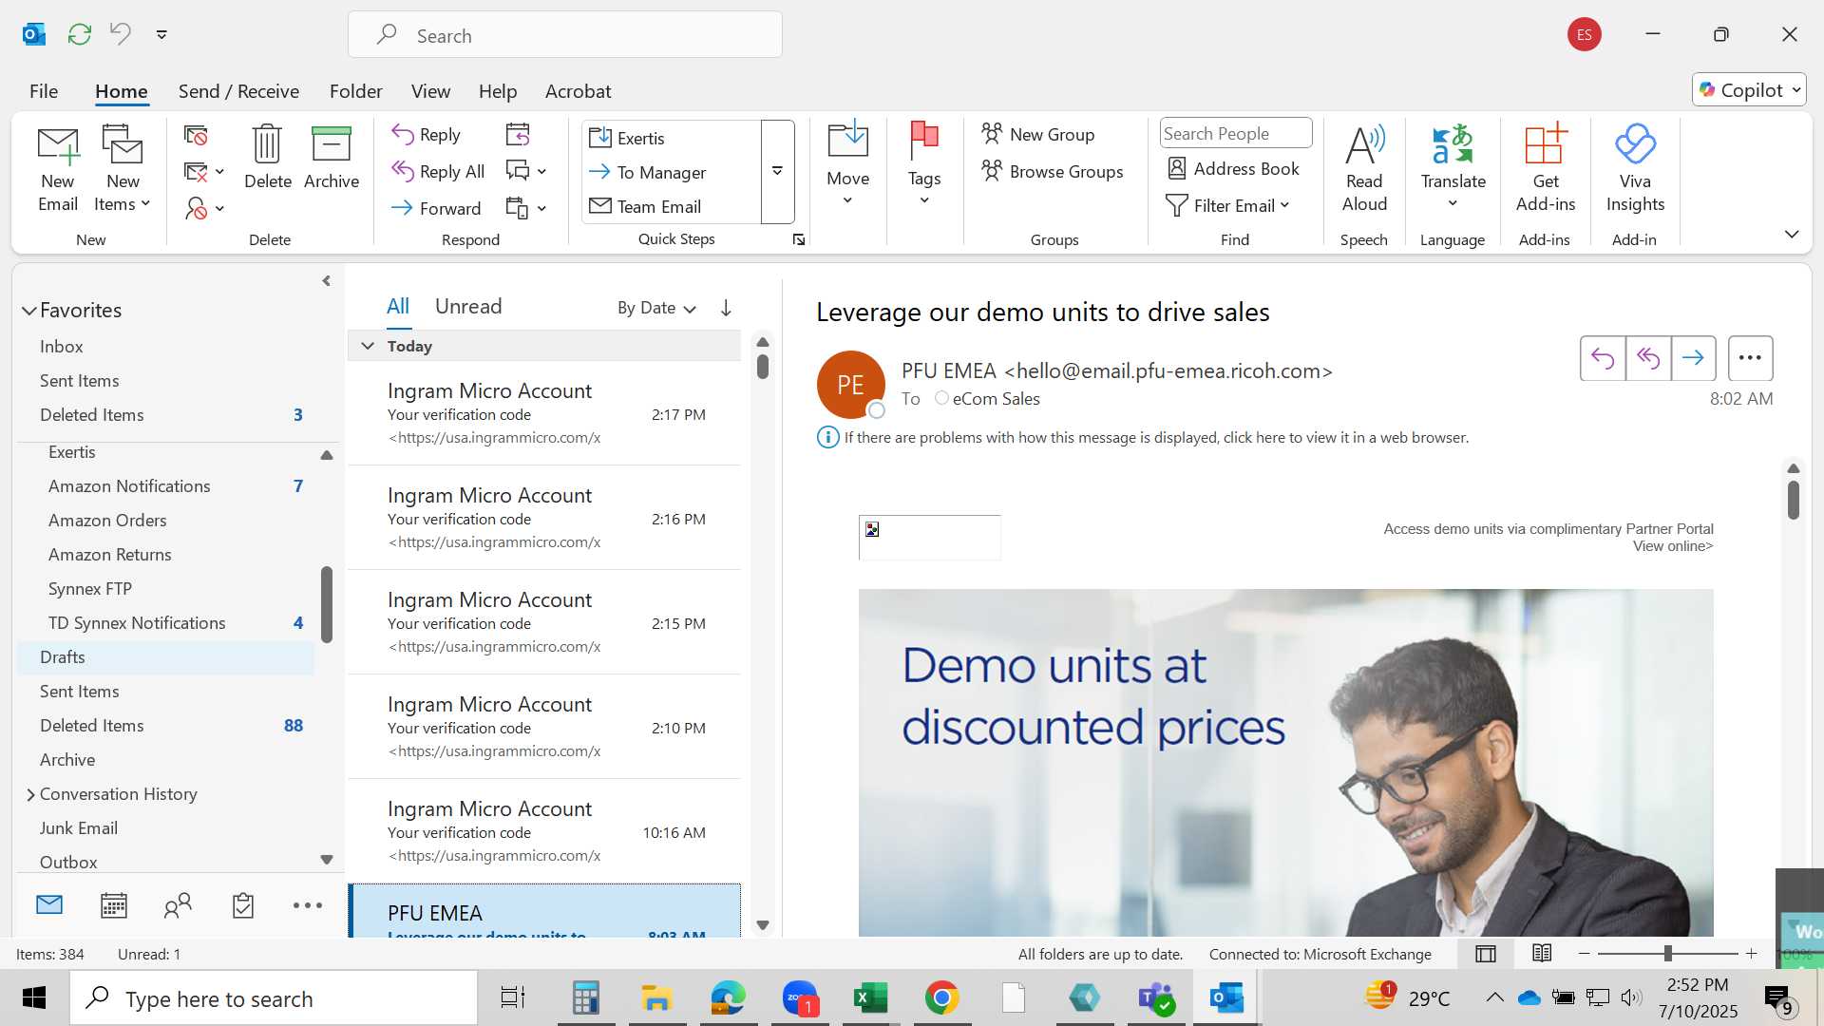1824x1026 pixels.
Task: Click the Undo icon in quick access toolbar
Action: coord(120,34)
